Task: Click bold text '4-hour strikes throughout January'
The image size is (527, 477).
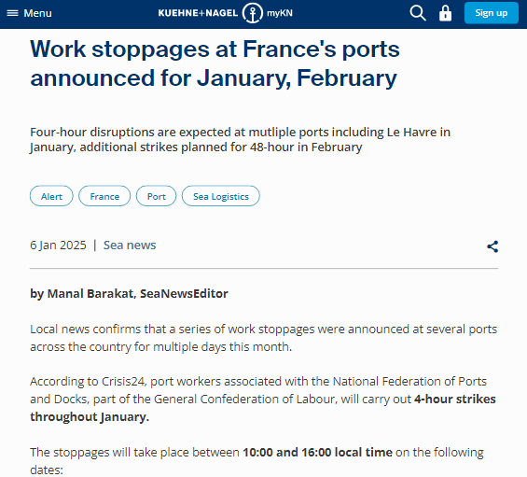Action: pyautogui.click(x=263, y=408)
